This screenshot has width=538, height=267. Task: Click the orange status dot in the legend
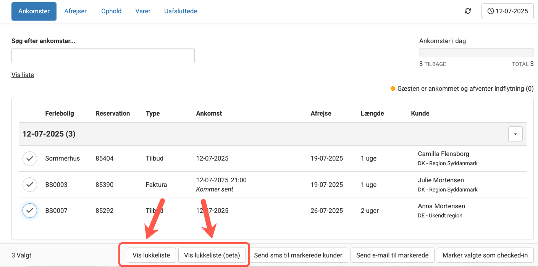(x=393, y=88)
